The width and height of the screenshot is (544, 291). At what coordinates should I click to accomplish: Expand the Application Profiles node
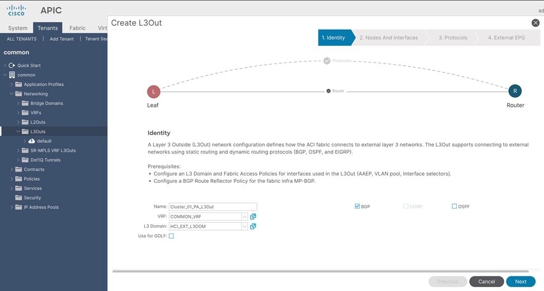(11, 84)
